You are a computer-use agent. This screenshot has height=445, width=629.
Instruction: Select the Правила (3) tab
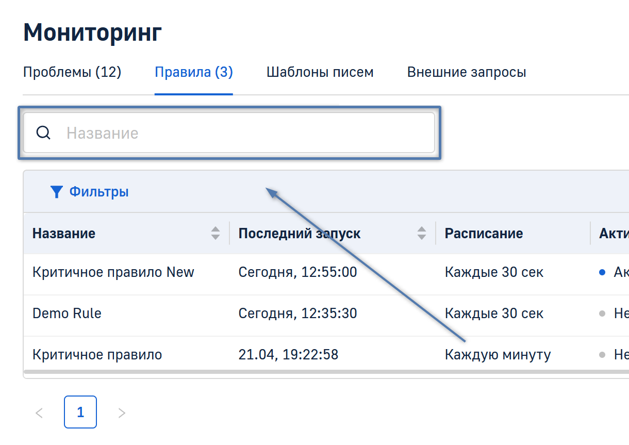pyautogui.click(x=194, y=72)
